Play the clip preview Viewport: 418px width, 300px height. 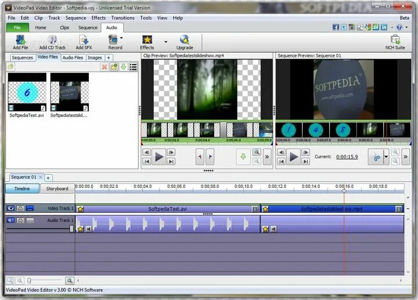(x=159, y=156)
